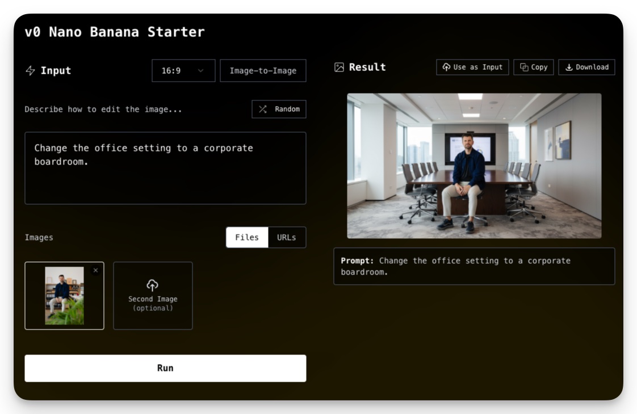Focus the prompt text area
The image size is (637, 414).
pyautogui.click(x=165, y=168)
